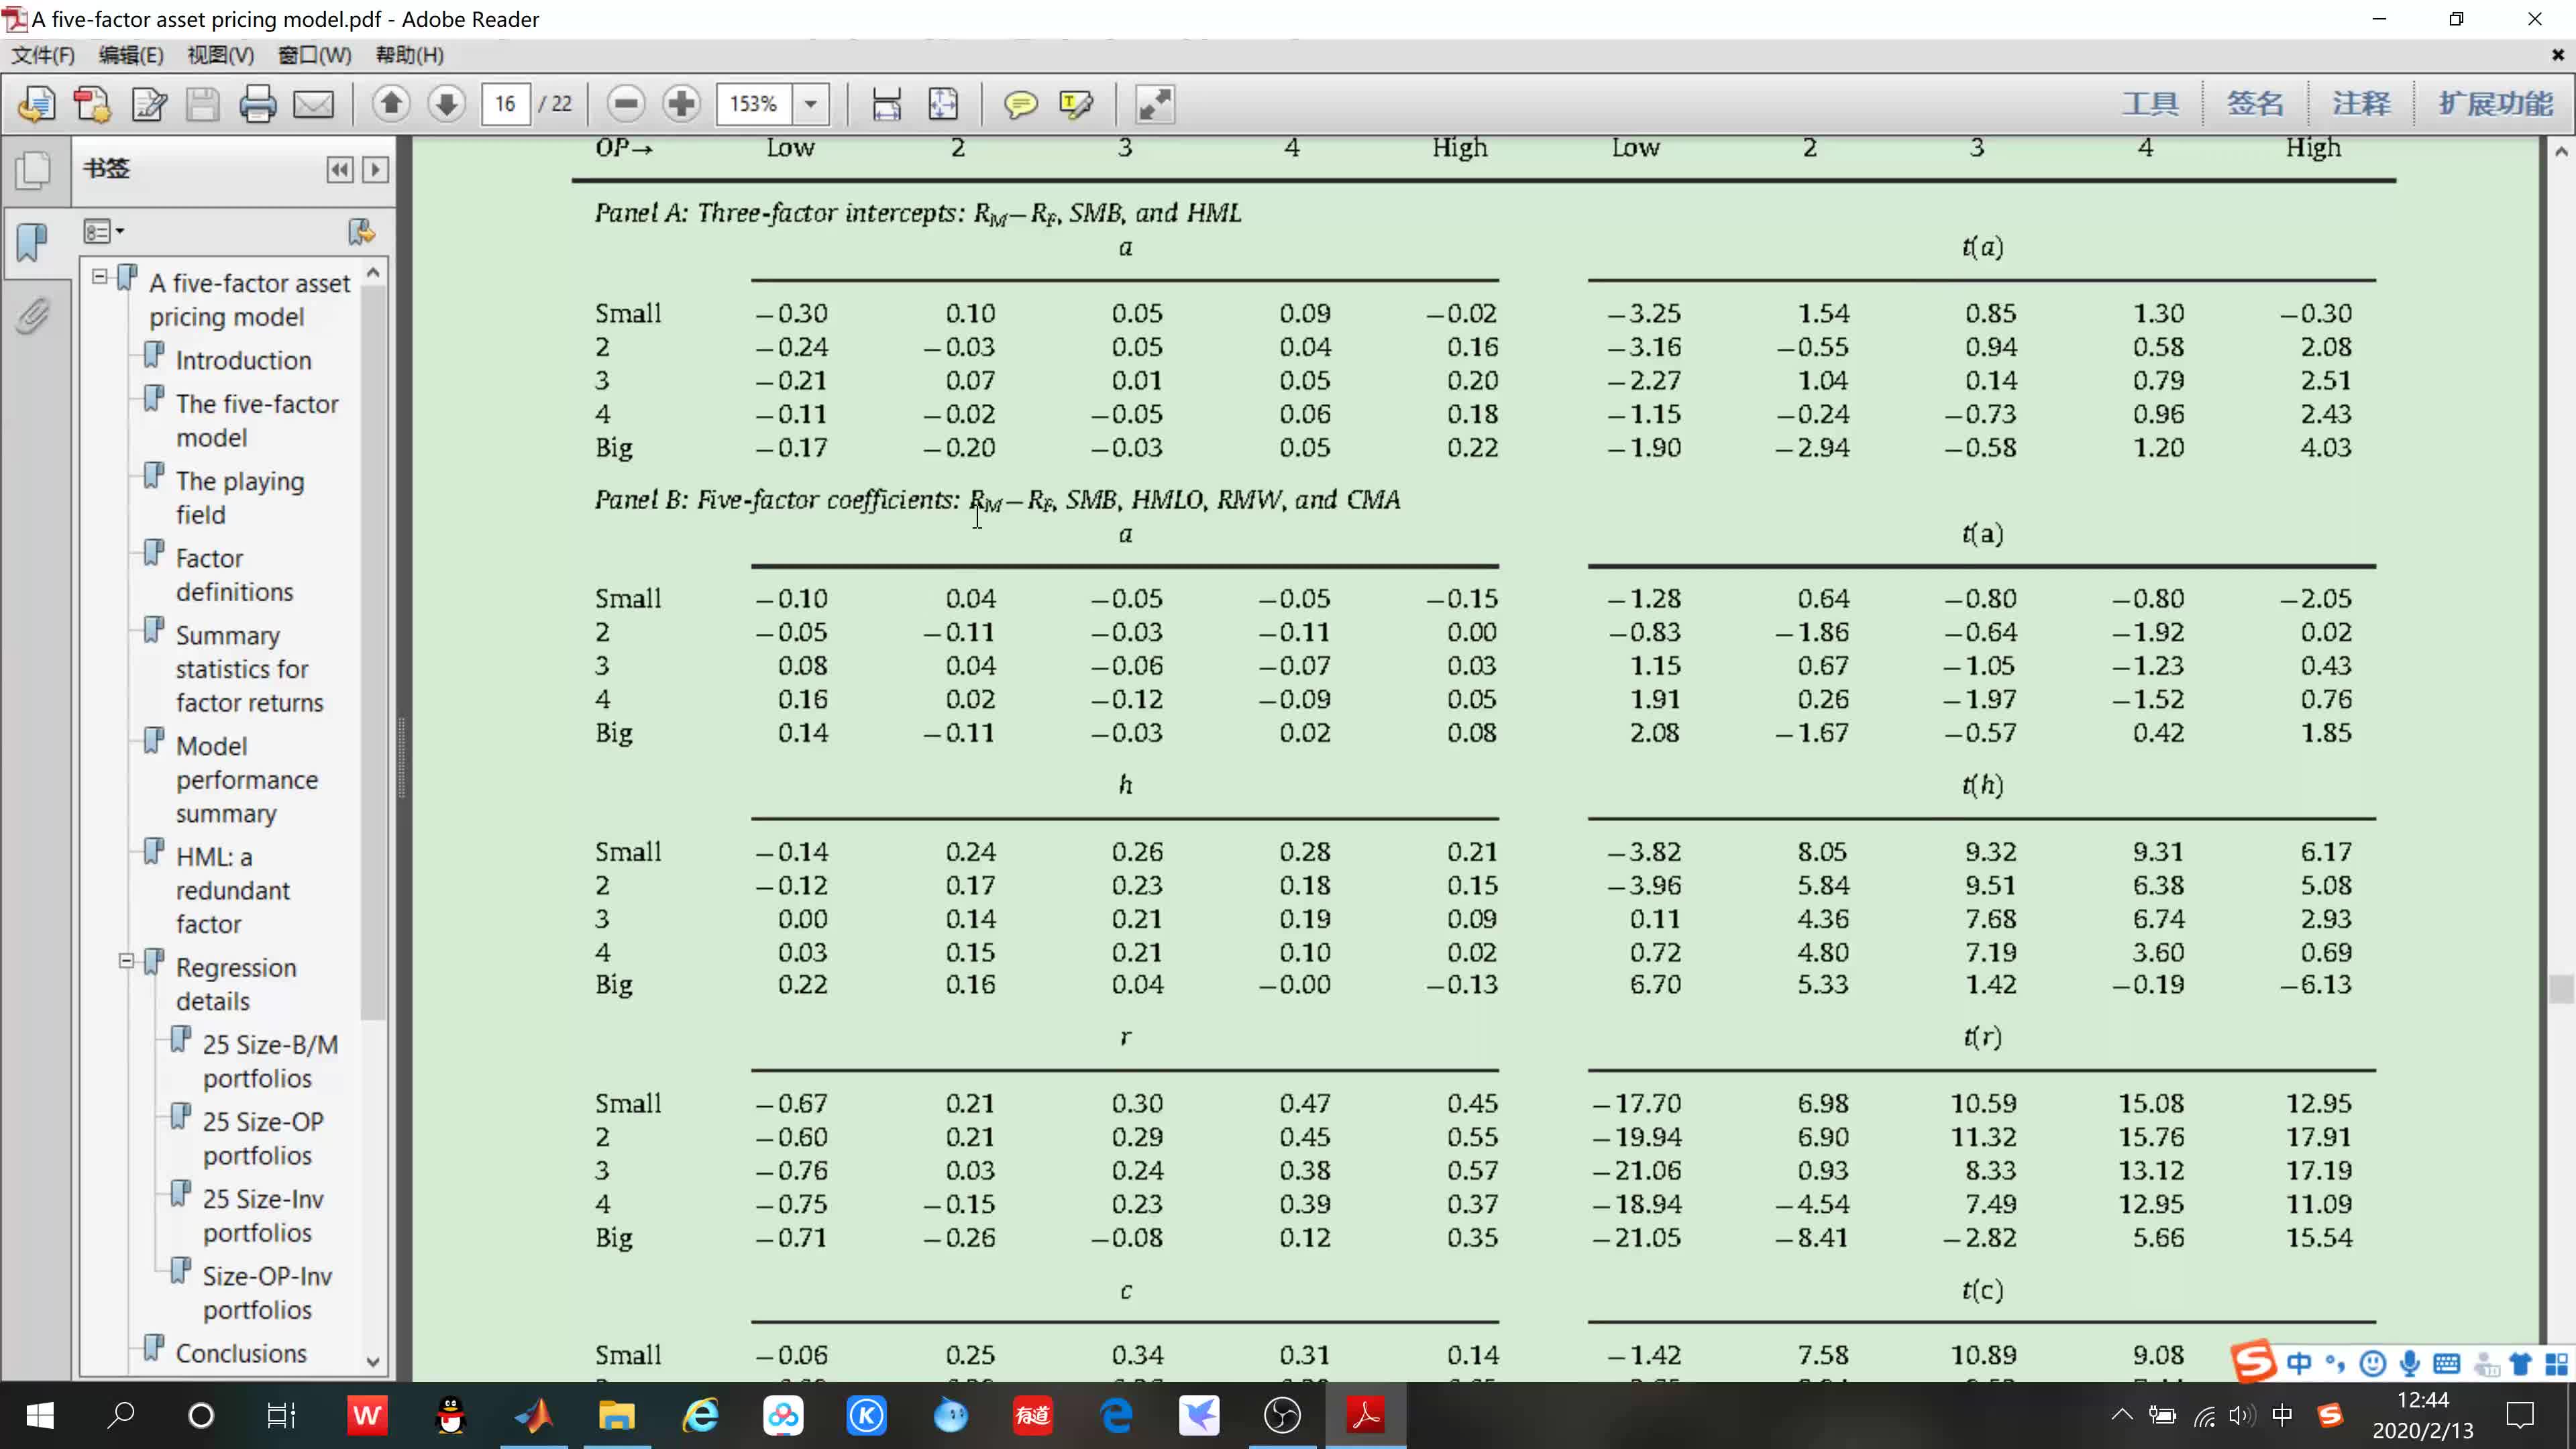2576x1449 pixels.
Task: Click the zoom in plus button
Action: 681,103
